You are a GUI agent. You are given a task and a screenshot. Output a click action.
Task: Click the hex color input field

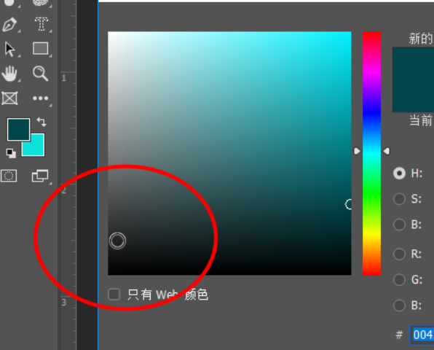tap(422, 335)
